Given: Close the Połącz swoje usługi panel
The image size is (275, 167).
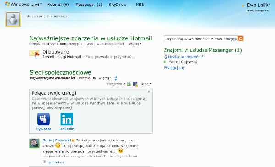Looking at the screenshot, I should 148,92.
